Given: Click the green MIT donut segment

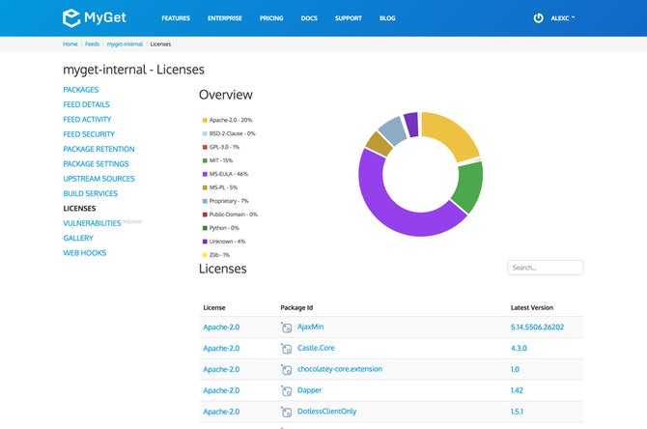Looking at the screenshot, I should tap(468, 187).
